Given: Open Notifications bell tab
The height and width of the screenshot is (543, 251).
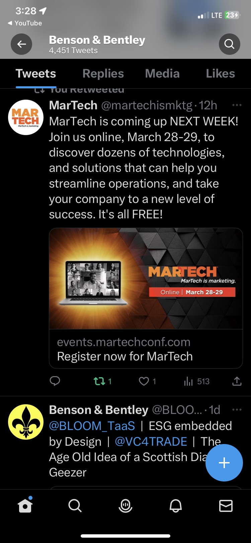Looking at the screenshot, I should pyautogui.click(x=176, y=506).
